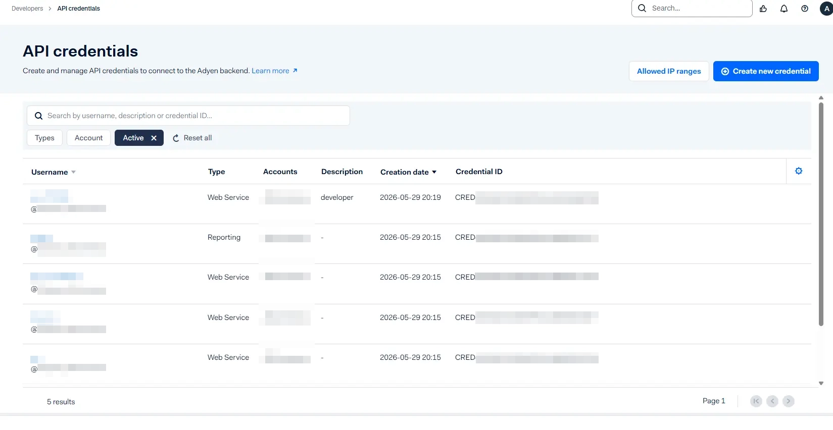833x430 pixels.
Task: Click the Accounts column header
Action: click(280, 172)
